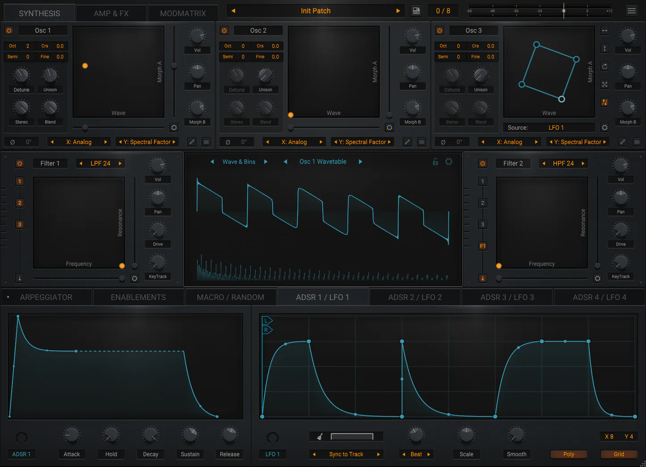Save the patch with the floppy disk icon
646x467 pixels.
coord(416,11)
